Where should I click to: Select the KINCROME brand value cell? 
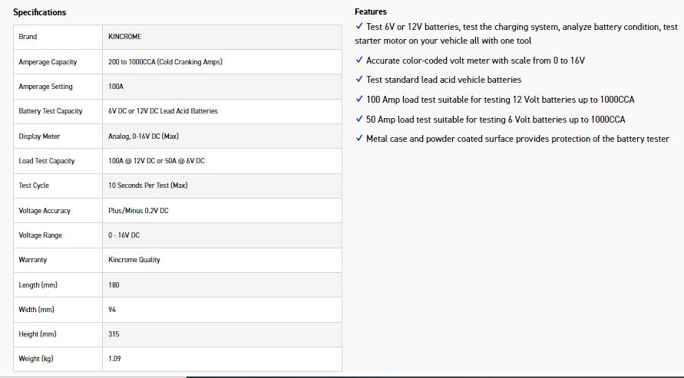pyautogui.click(x=125, y=37)
